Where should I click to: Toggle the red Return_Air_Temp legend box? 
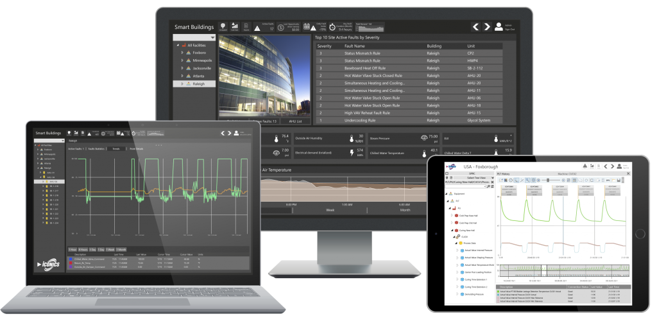71,263
